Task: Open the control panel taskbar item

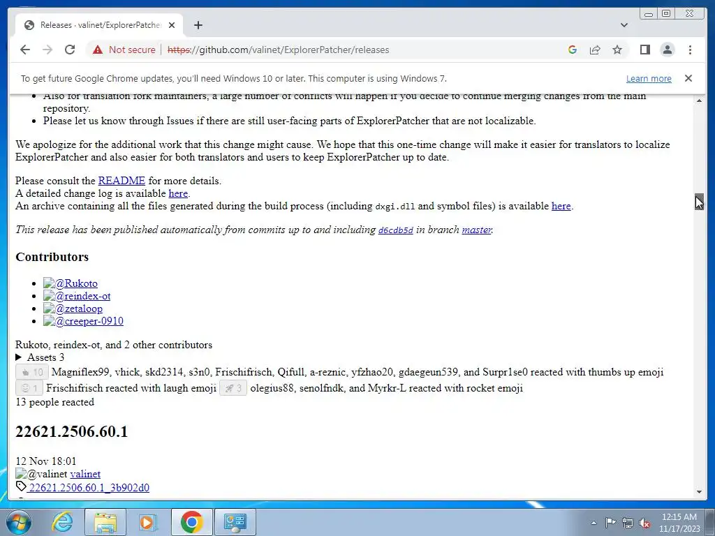Action: 235,522
